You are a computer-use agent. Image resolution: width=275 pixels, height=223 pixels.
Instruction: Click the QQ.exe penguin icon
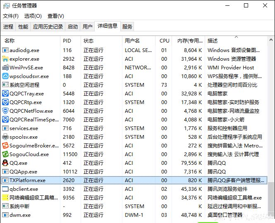pos(5,163)
